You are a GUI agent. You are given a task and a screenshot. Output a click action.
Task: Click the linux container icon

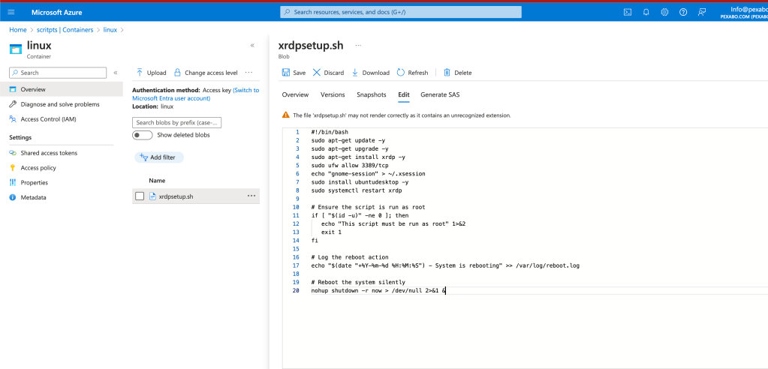(16, 49)
